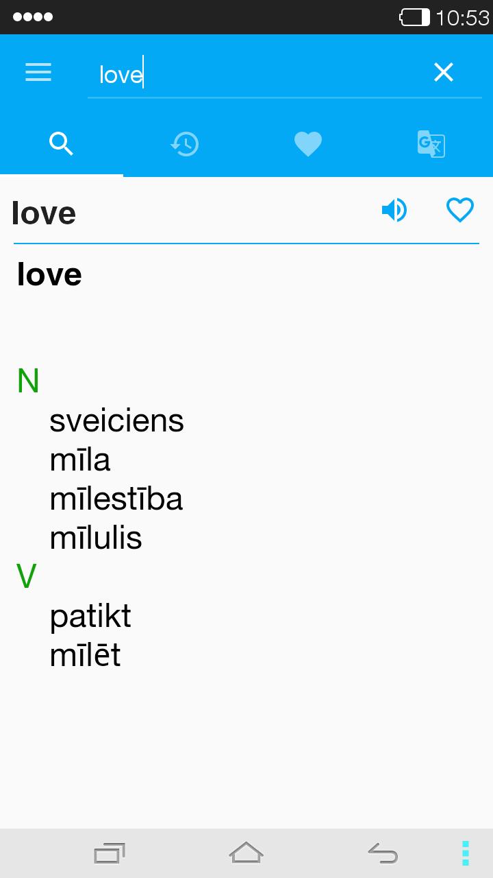
Task: Open the Google Translate tab
Action: 431,144
